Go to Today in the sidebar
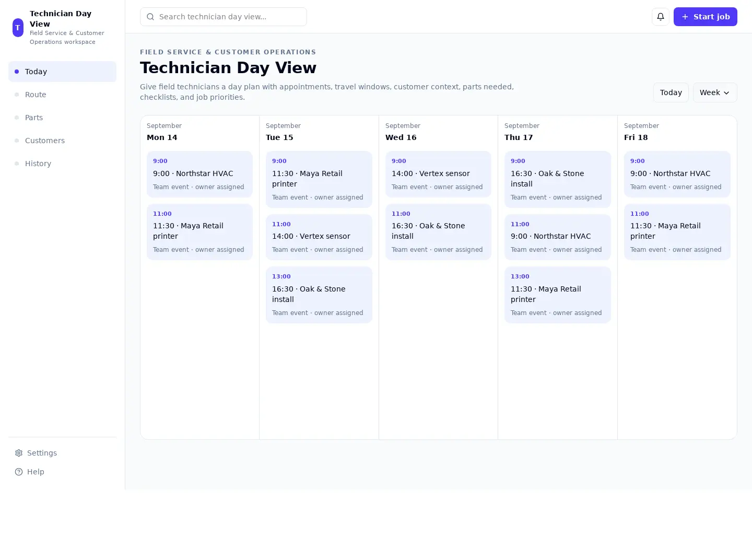The height and width of the screenshot is (535, 752). click(x=62, y=72)
